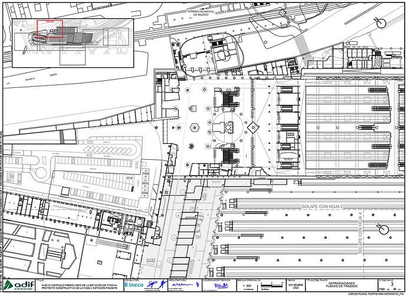Click the Coordinador Técnico signature
This screenshot has width=407, height=296.
pos(221,285)
